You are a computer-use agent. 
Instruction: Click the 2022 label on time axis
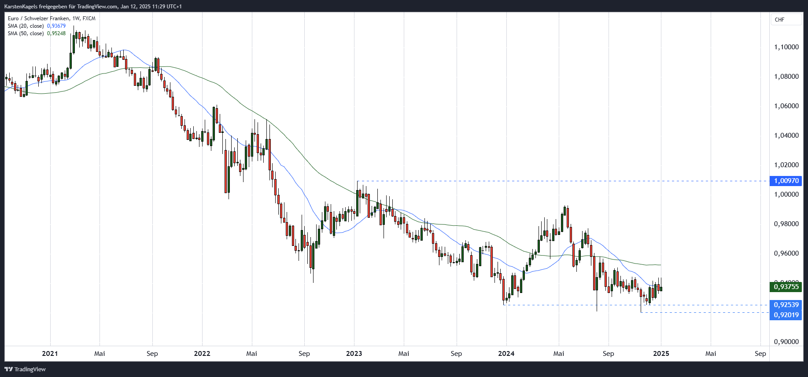click(x=202, y=353)
